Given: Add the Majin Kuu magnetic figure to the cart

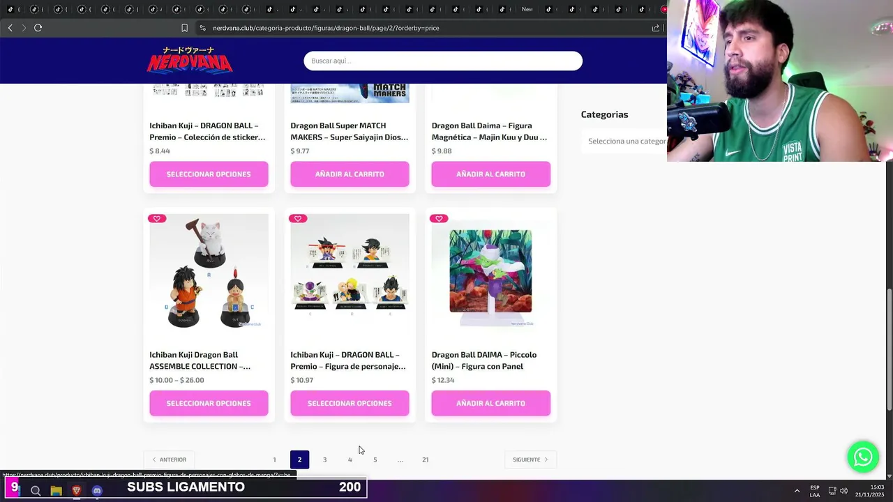Looking at the screenshot, I should point(490,174).
